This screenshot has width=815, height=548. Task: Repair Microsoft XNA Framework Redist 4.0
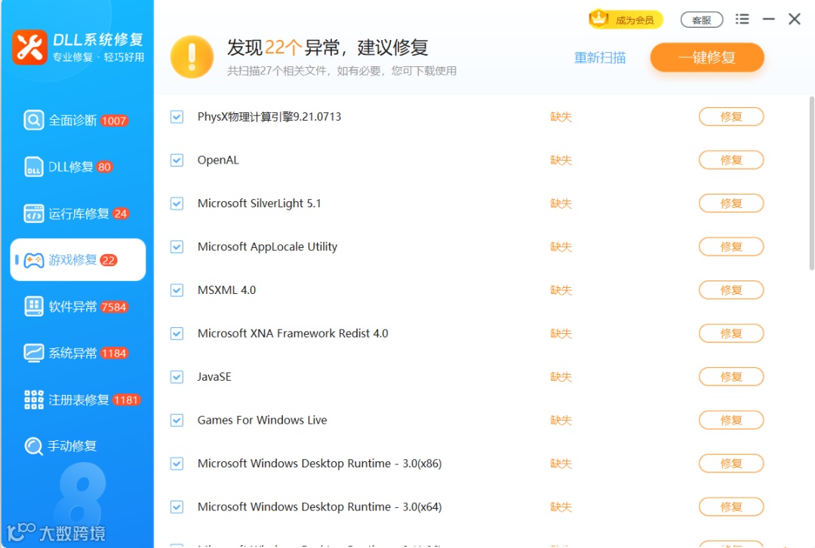[x=730, y=333]
